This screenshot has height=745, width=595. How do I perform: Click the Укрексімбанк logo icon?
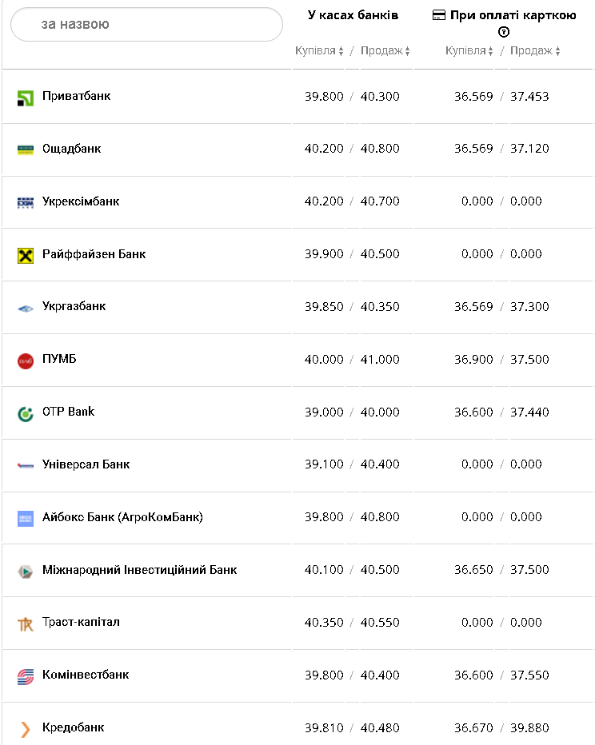tap(26, 202)
